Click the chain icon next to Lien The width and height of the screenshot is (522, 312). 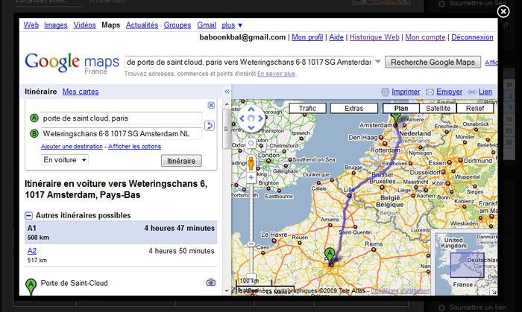[472, 92]
